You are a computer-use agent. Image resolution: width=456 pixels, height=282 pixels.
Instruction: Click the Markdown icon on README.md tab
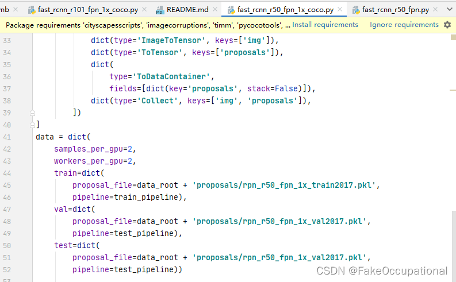click(159, 10)
